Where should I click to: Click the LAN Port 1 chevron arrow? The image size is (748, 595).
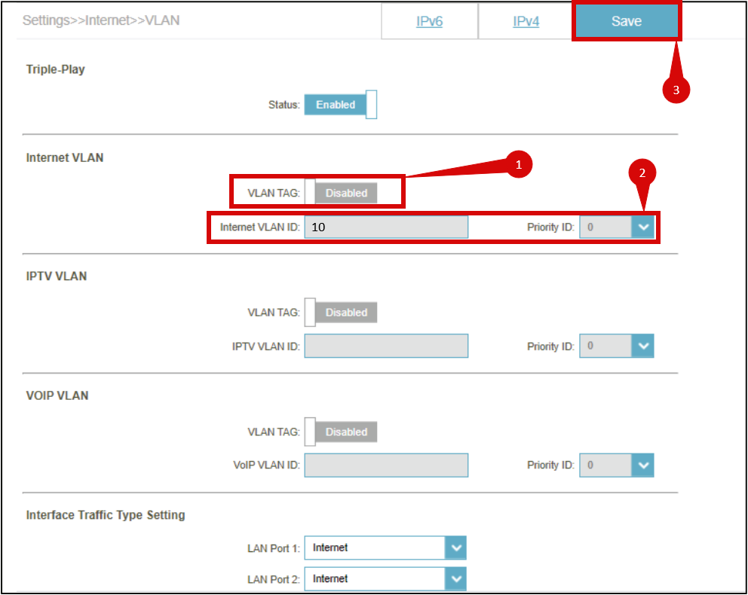pos(455,548)
